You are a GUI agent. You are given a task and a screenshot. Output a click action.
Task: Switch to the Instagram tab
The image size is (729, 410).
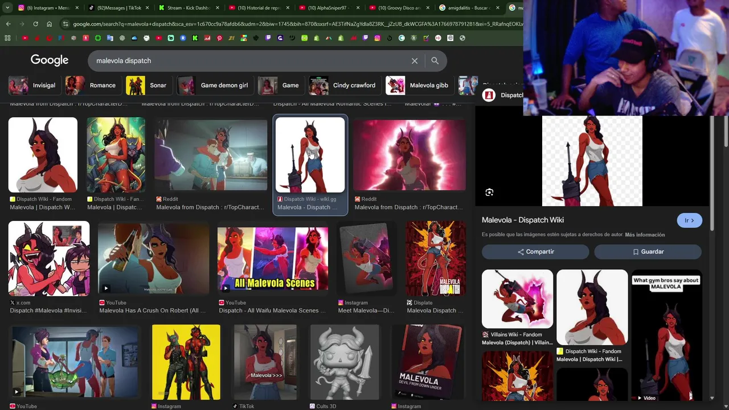pyautogui.click(x=48, y=8)
